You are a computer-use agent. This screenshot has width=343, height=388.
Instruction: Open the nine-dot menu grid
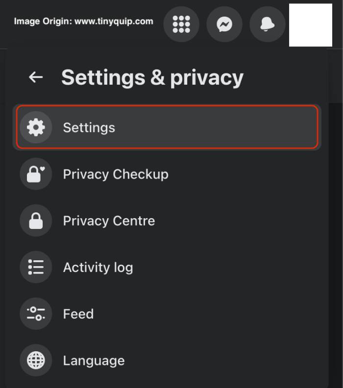[181, 24]
